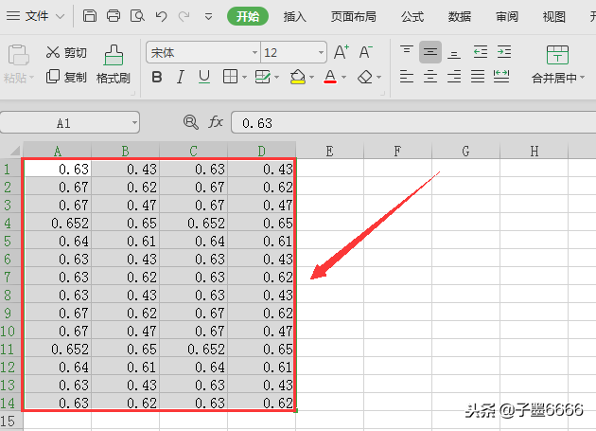Expand quick access toolbar customize arrow
This screenshot has width=596, height=431.
pyautogui.click(x=208, y=17)
